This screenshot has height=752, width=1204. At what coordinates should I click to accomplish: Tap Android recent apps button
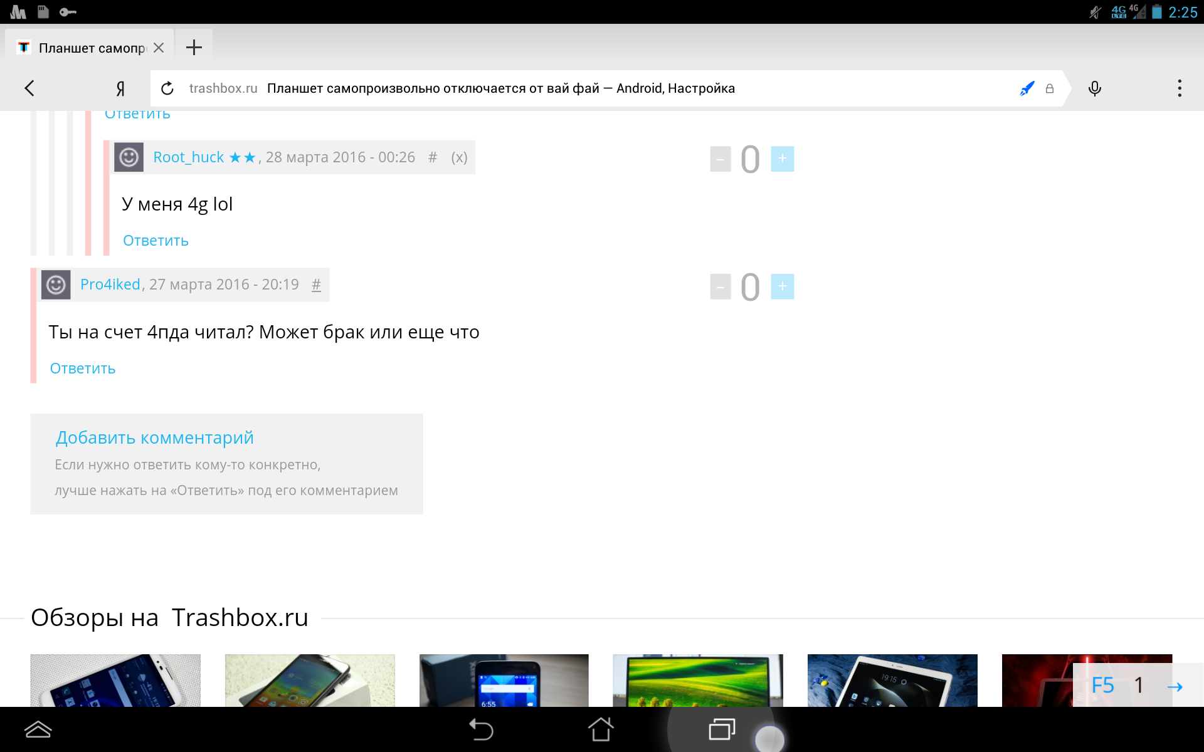(x=721, y=729)
